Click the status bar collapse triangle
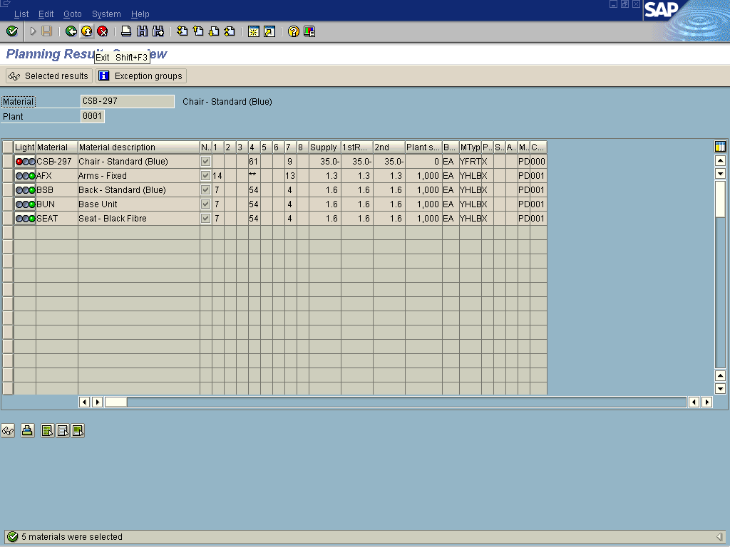This screenshot has width=730, height=547. pos(719,536)
